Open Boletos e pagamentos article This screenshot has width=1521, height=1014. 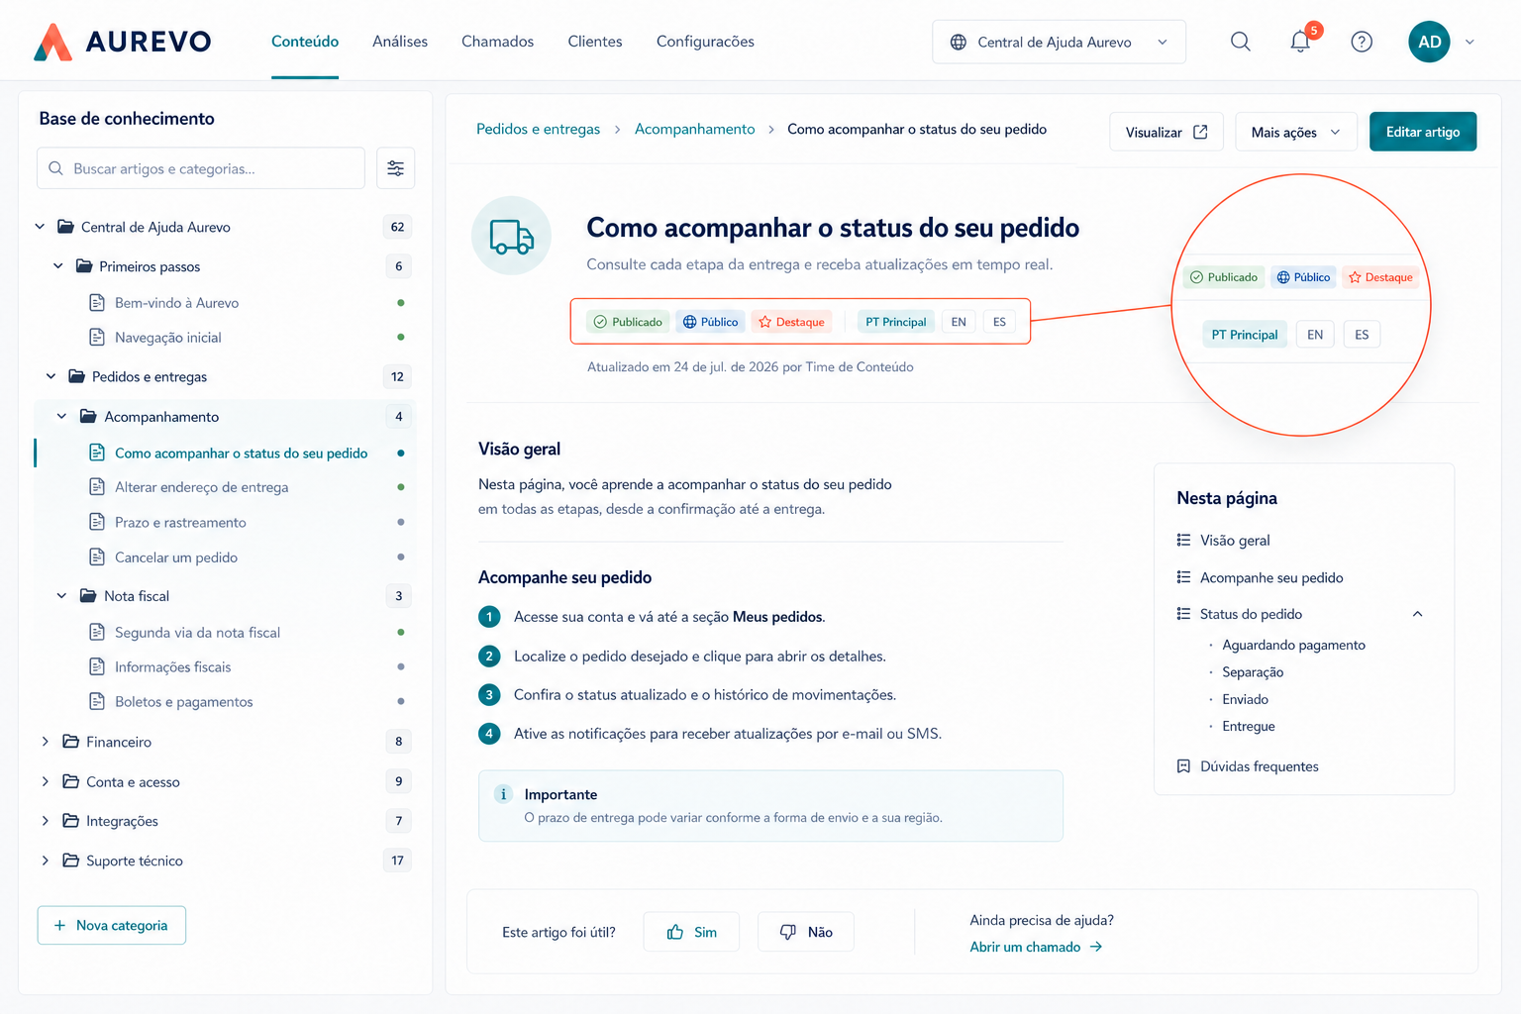pos(183,702)
